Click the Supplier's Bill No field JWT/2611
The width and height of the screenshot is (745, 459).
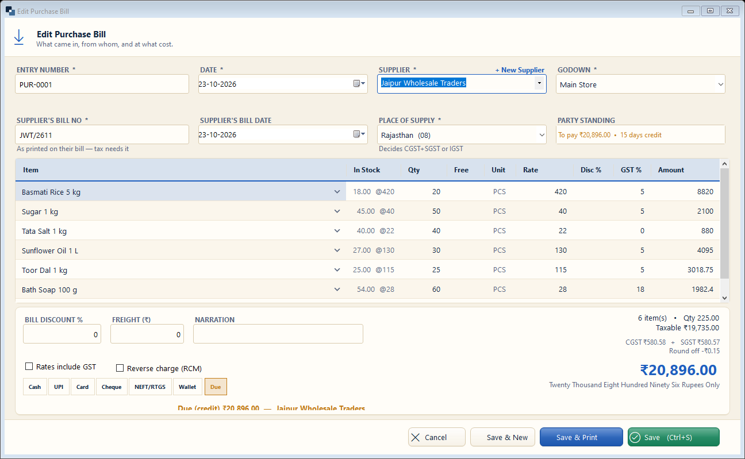pos(102,134)
